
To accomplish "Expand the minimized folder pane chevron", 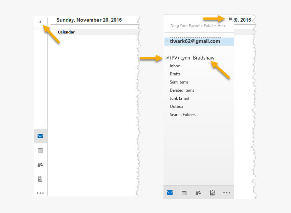I will point(40,22).
